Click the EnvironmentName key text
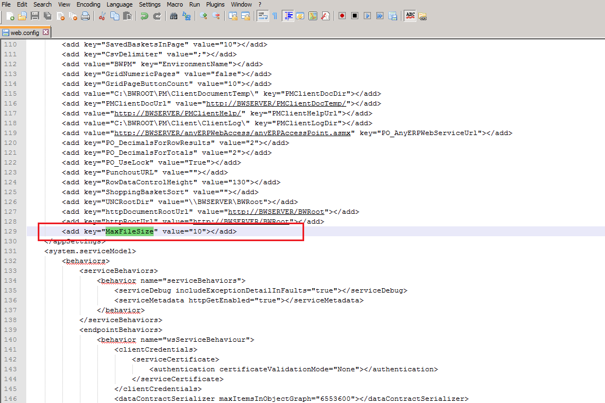Image resolution: width=605 pixels, height=403 pixels. click(x=197, y=64)
